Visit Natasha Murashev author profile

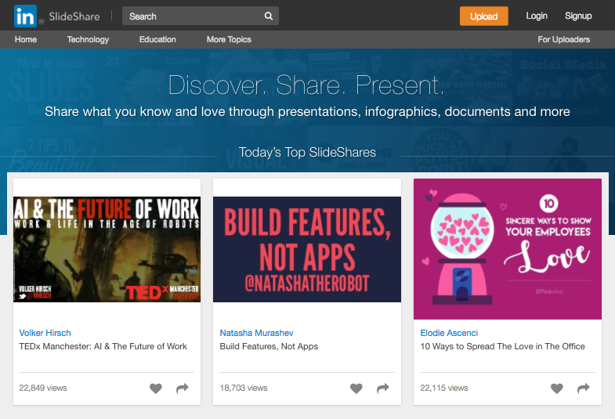point(256,333)
